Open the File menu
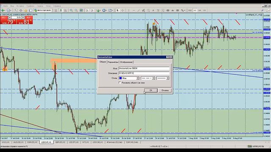 click(x=6, y=6)
